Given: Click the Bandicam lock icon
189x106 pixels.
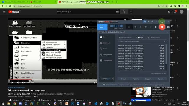Looking at the screenshot, I should [145, 21].
